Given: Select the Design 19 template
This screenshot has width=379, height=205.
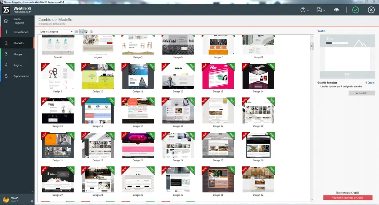Looking at the screenshot, I should [218, 111].
